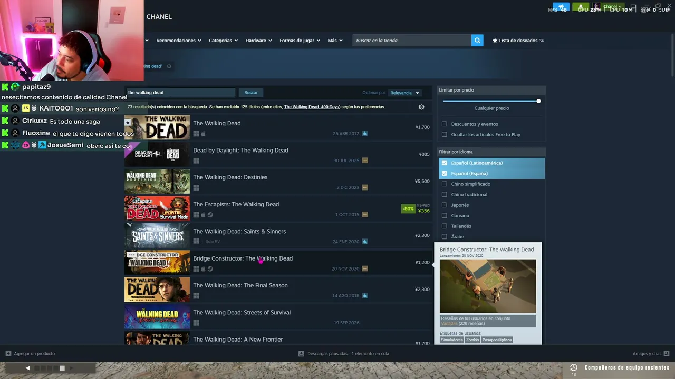Click the Mac platform icon under The Escapists
This screenshot has width=675, height=379.
click(x=203, y=215)
